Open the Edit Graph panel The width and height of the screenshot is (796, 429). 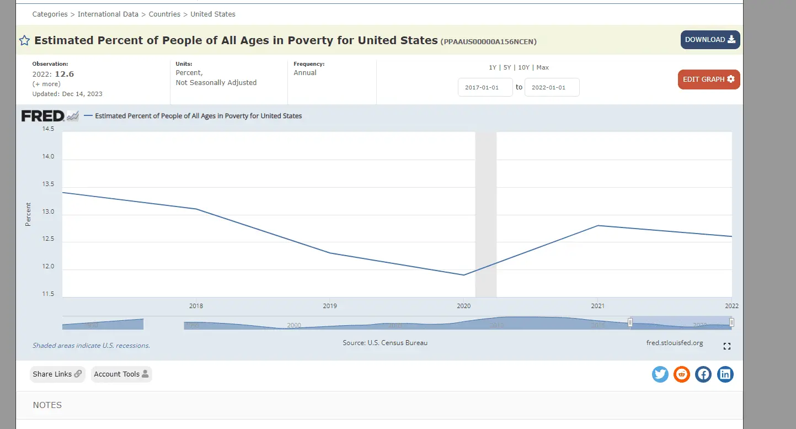click(709, 80)
